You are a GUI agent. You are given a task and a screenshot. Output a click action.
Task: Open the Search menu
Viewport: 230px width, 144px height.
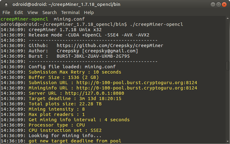[49, 12]
